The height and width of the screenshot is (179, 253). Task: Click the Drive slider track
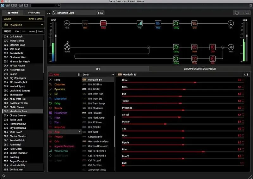[x=183, y=83]
